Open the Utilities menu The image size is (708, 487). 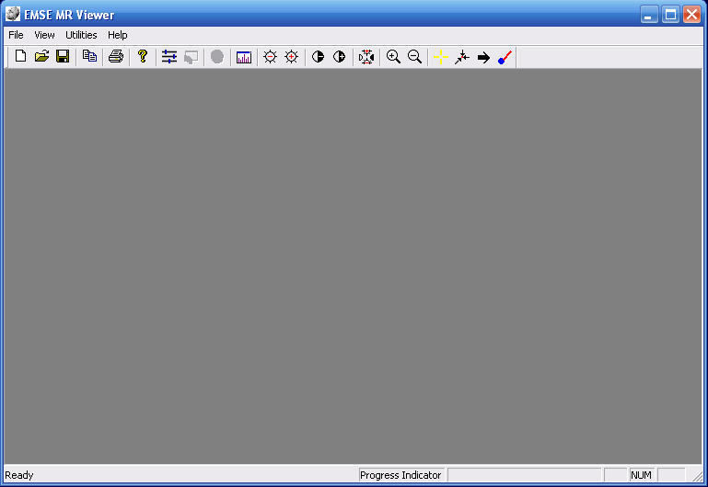(81, 35)
